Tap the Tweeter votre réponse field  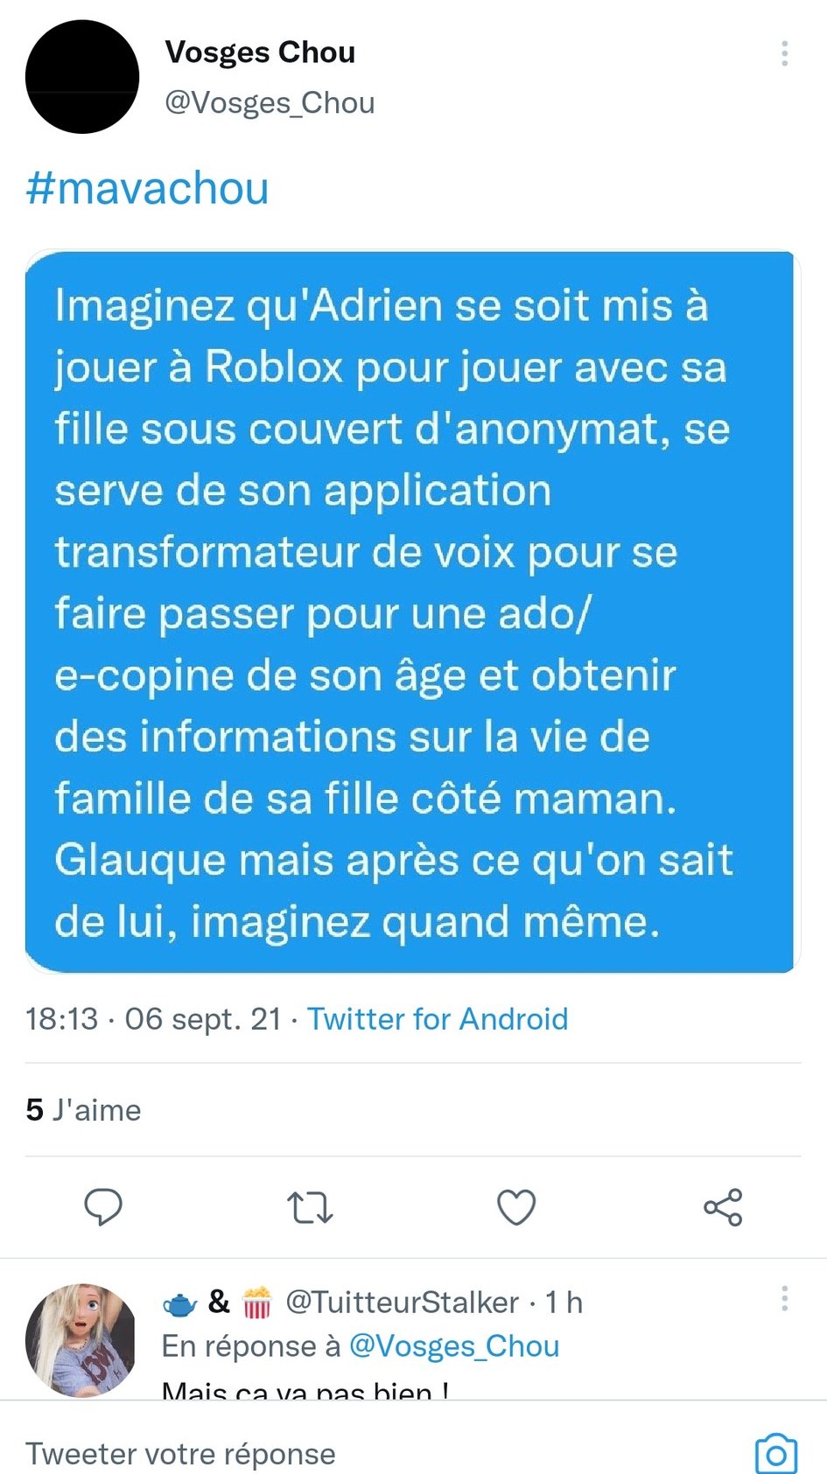180,1453
